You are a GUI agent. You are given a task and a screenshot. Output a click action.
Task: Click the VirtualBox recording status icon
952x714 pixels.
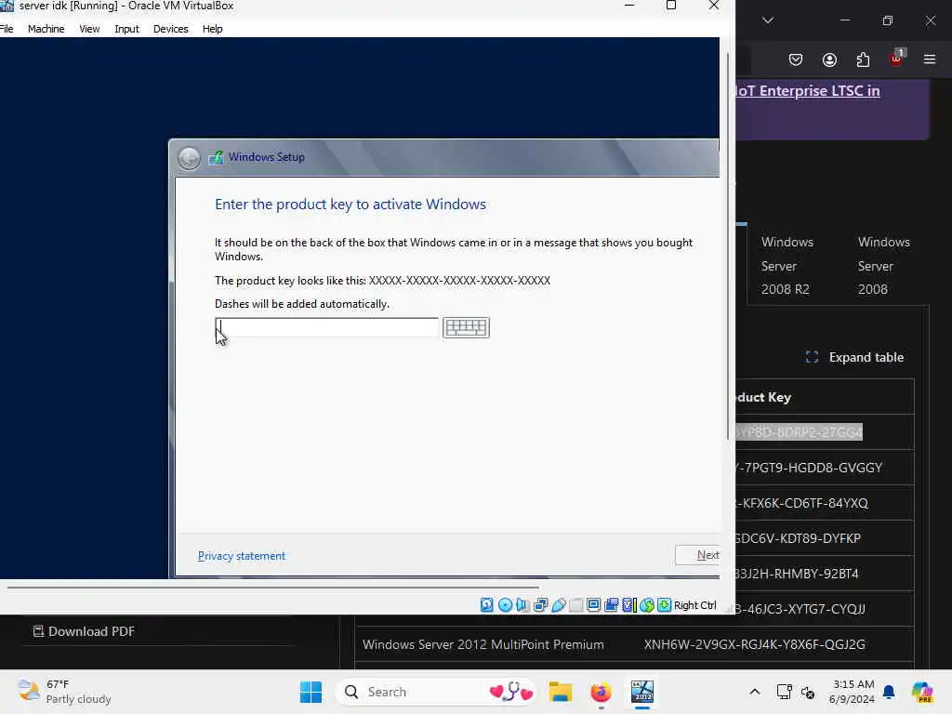[x=612, y=604]
